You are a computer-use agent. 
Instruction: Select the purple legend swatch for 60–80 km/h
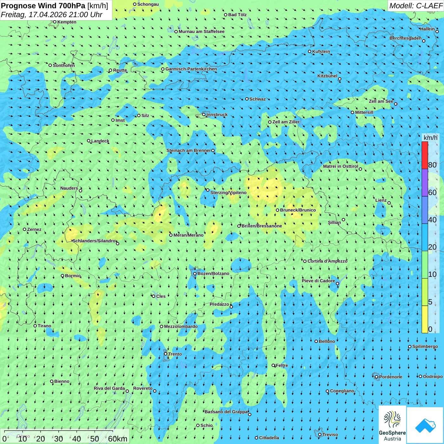click(x=425, y=183)
